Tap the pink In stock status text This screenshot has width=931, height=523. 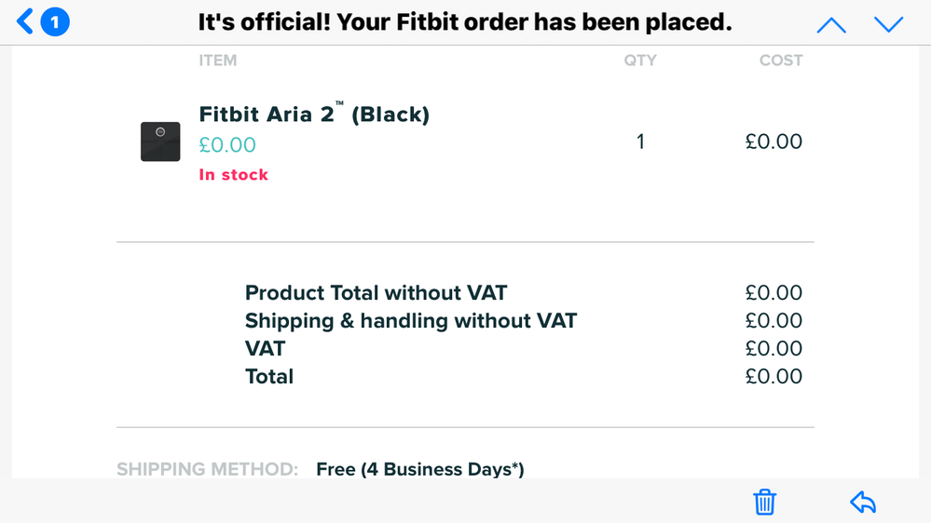click(233, 174)
